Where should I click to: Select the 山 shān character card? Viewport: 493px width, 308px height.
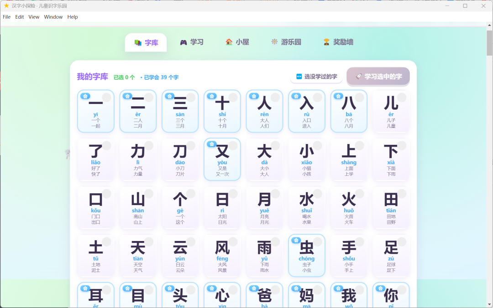138,207
